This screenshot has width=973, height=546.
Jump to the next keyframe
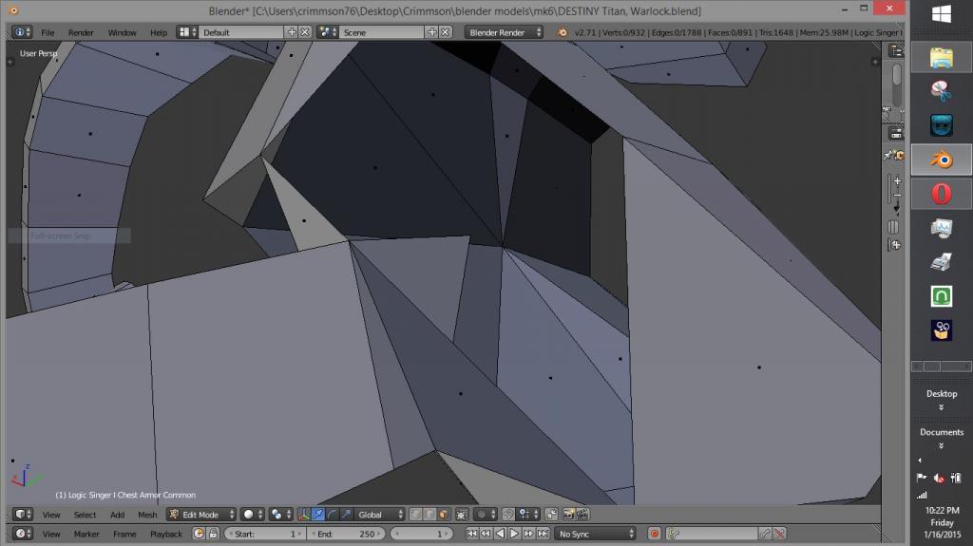tap(528, 534)
